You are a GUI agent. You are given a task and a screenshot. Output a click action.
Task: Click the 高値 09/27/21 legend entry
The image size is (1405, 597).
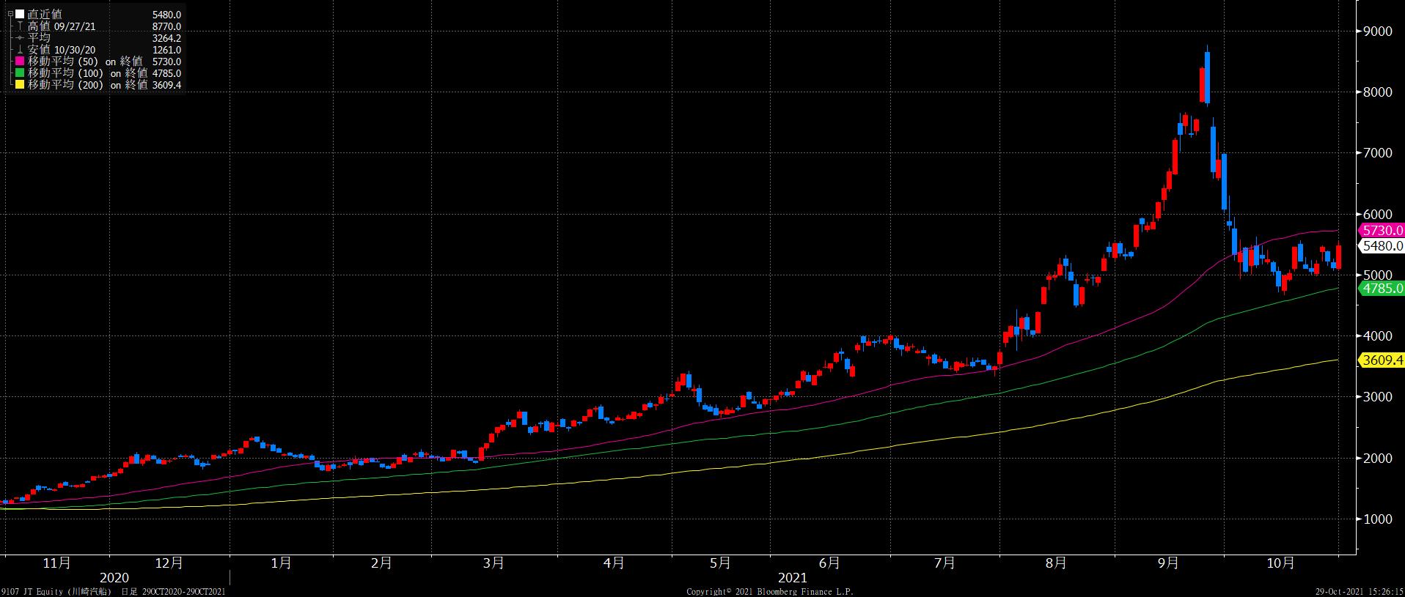(x=62, y=26)
